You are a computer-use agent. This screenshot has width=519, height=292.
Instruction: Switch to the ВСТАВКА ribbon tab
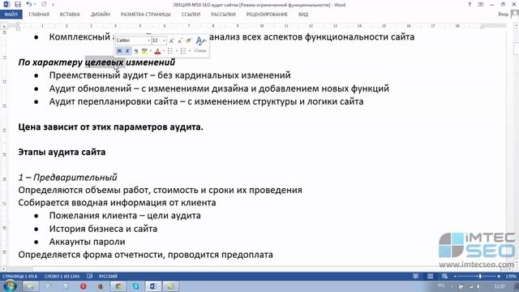[70, 15]
